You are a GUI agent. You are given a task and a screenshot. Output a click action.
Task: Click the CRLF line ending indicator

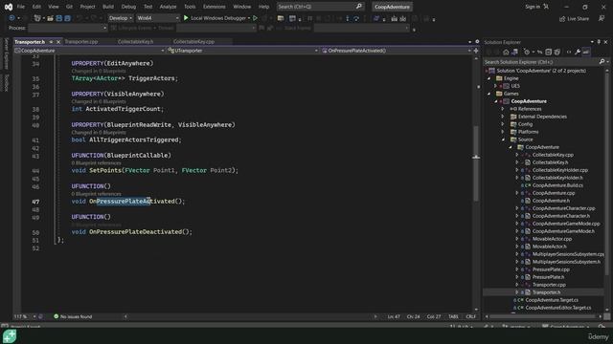(x=470, y=316)
